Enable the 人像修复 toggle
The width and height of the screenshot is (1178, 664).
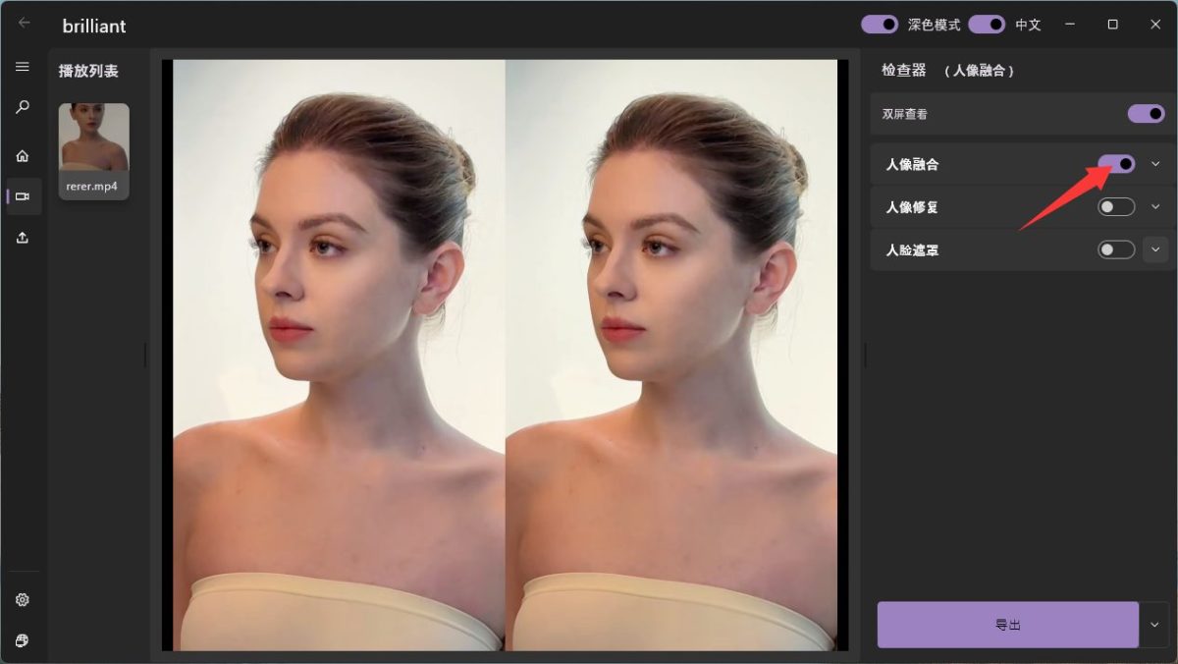click(x=1116, y=207)
